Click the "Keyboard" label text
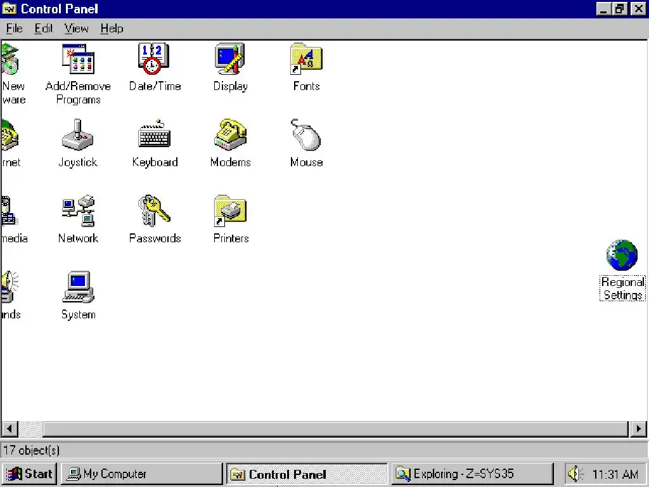Screen dimensions: 649x487 [155, 162]
